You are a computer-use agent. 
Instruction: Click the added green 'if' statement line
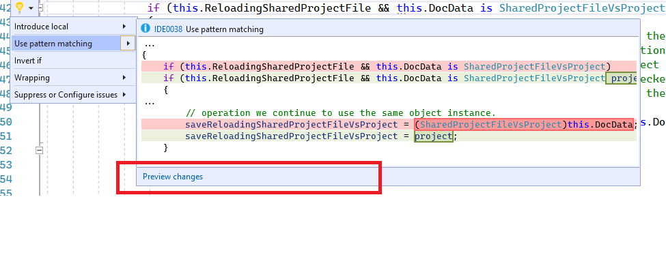(389, 78)
